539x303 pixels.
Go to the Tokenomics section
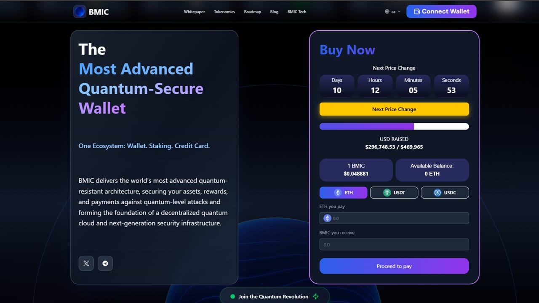(x=224, y=12)
